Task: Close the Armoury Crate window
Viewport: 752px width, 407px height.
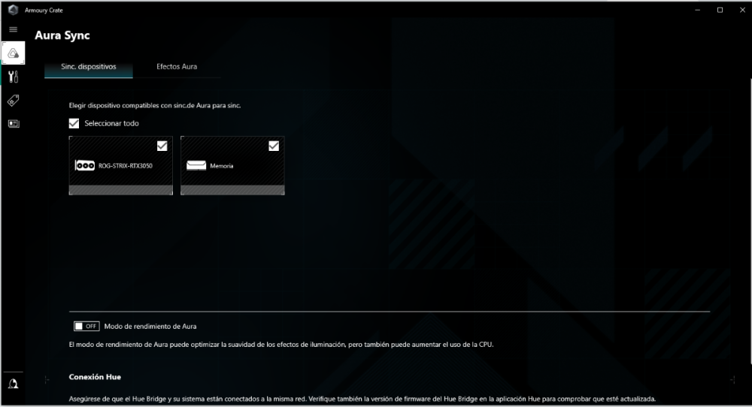Action: [x=742, y=10]
